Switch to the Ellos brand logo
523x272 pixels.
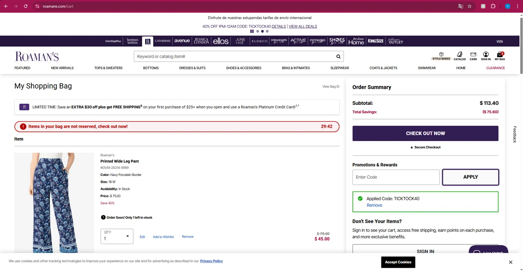pos(221,41)
